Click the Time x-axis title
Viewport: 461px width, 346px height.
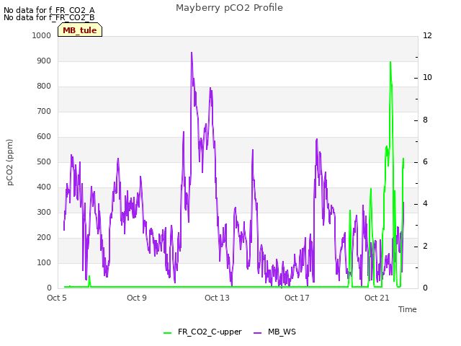[x=408, y=309]
